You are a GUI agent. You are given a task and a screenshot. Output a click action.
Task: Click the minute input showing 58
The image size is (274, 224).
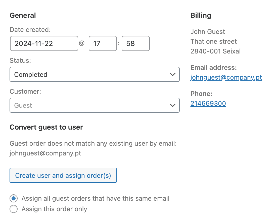point(136,43)
